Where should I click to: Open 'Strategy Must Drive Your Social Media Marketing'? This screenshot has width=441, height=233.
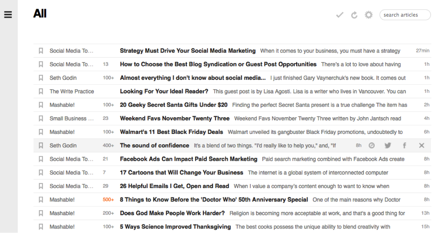click(x=188, y=51)
